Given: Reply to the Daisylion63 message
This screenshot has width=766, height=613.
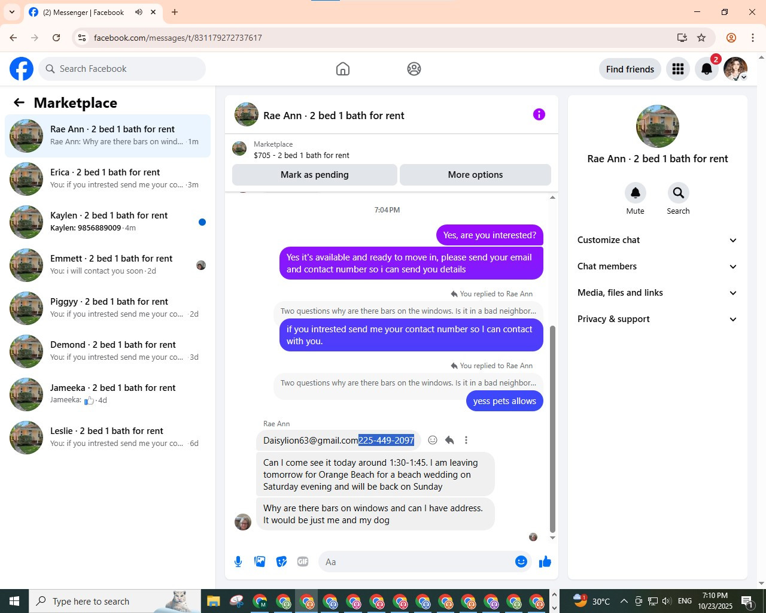Looking at the screenshot, I should [449, 440].
